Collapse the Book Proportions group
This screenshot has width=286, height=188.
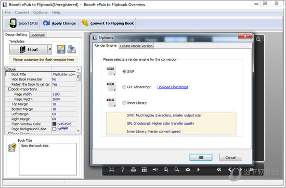coord(10,89)
